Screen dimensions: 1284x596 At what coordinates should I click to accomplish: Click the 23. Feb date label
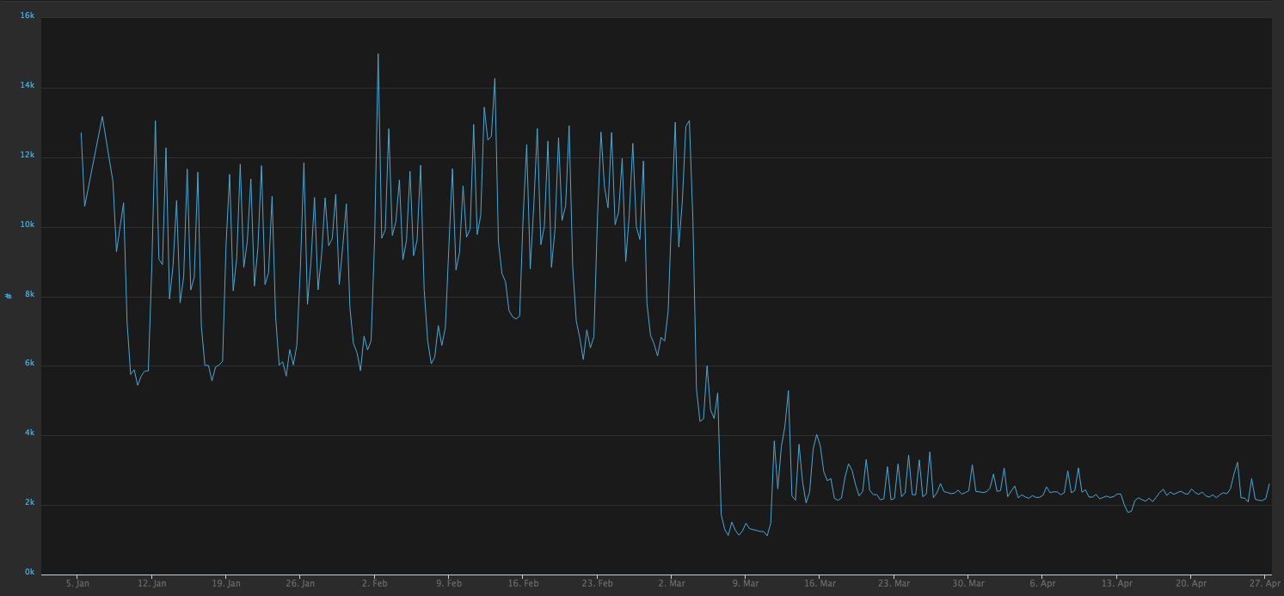click(598, 583)
